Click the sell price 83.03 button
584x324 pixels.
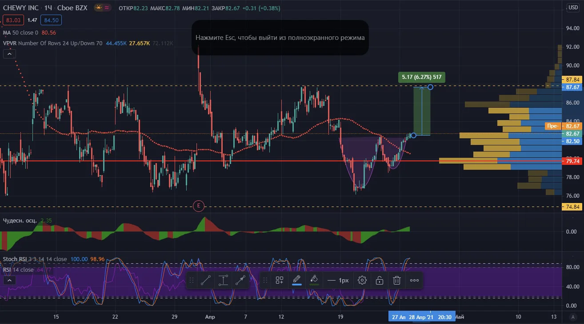13,20
